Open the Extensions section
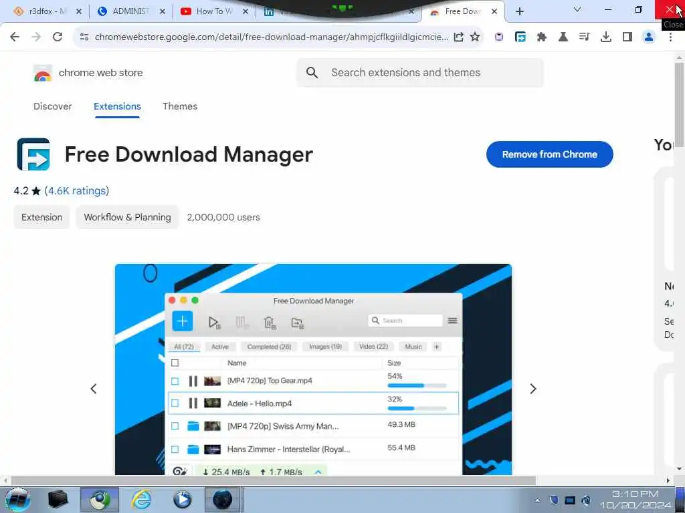The height and width of the screenshot is (513, 685). (117, 106)
